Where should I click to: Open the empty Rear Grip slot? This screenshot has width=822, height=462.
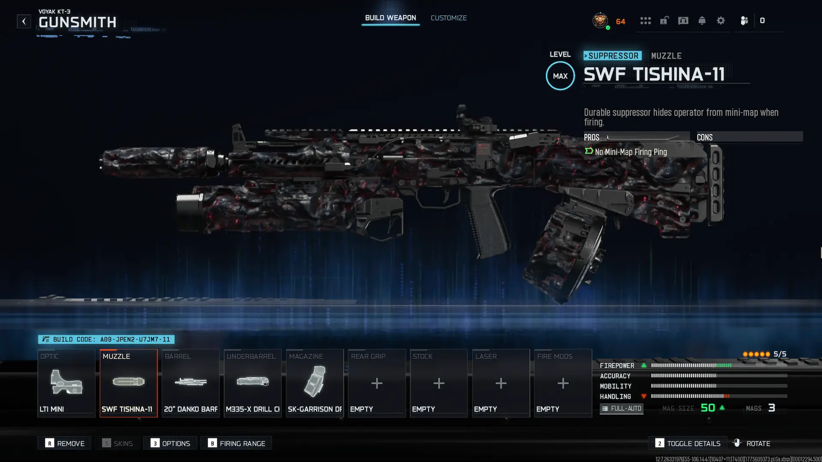click(x=377, y=383)
